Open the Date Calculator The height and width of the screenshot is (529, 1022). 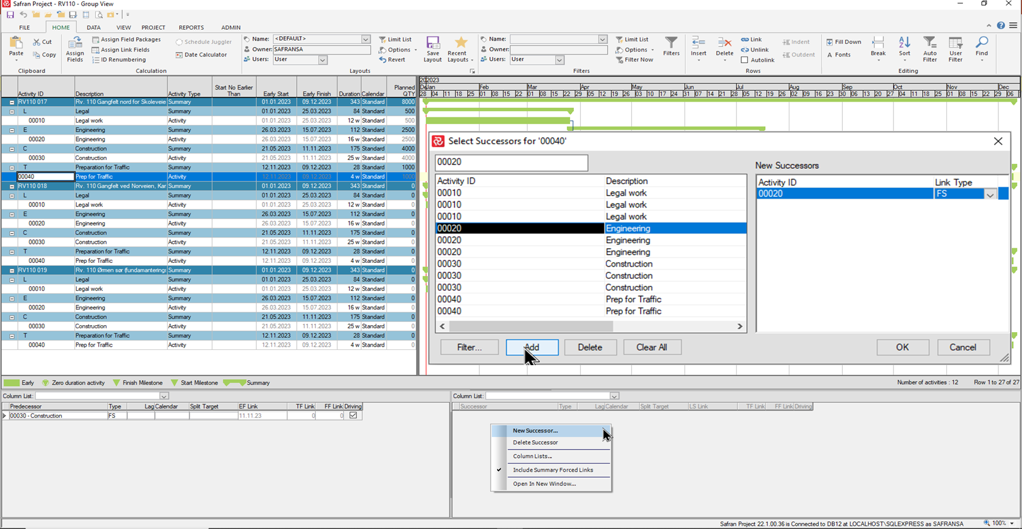coord(201,55)
